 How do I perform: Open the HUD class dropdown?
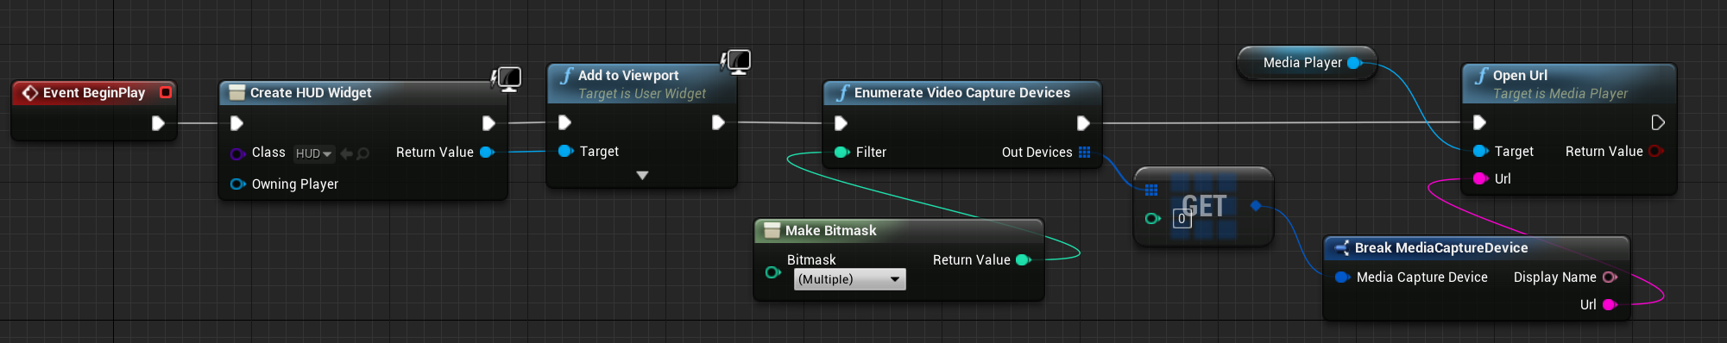pyautogui.click(x=314, y=153)
